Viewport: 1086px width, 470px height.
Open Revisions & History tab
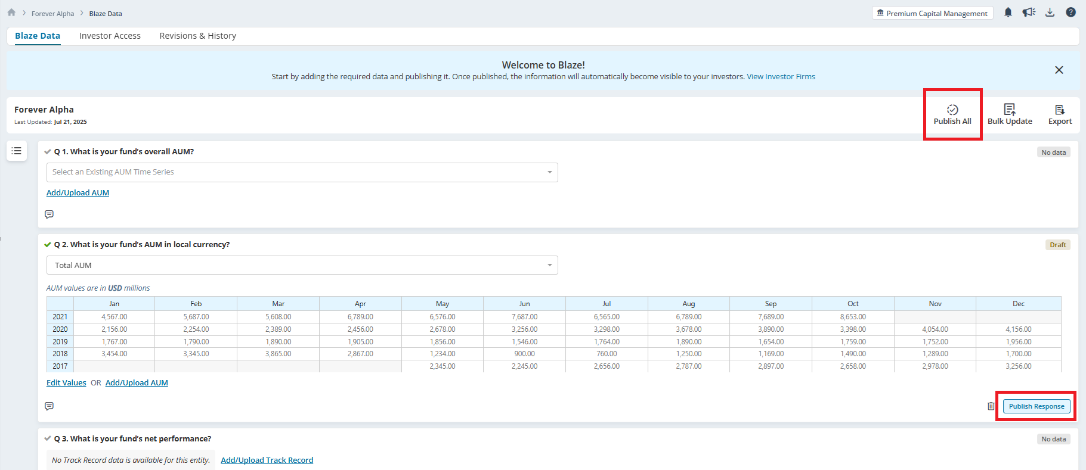(x=198, y=36)
